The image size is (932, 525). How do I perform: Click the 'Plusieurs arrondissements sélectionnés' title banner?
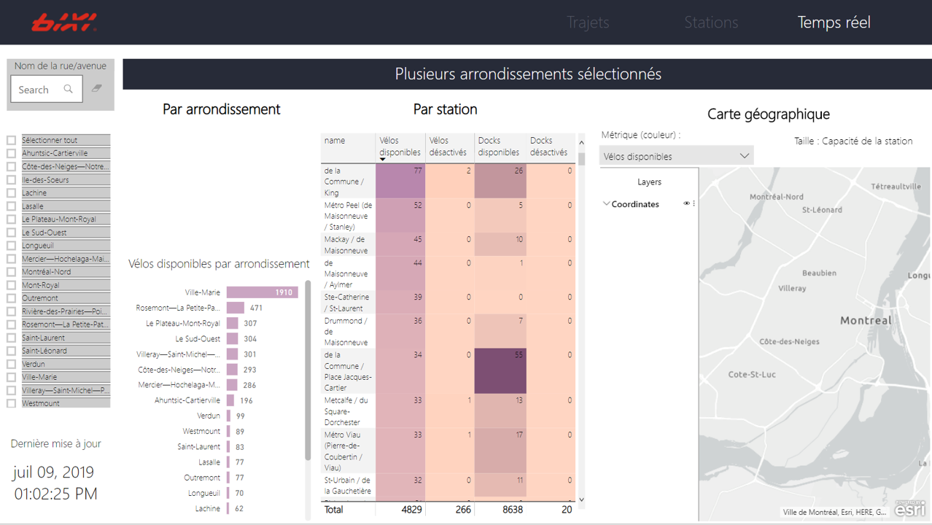(x=527, y=74)
